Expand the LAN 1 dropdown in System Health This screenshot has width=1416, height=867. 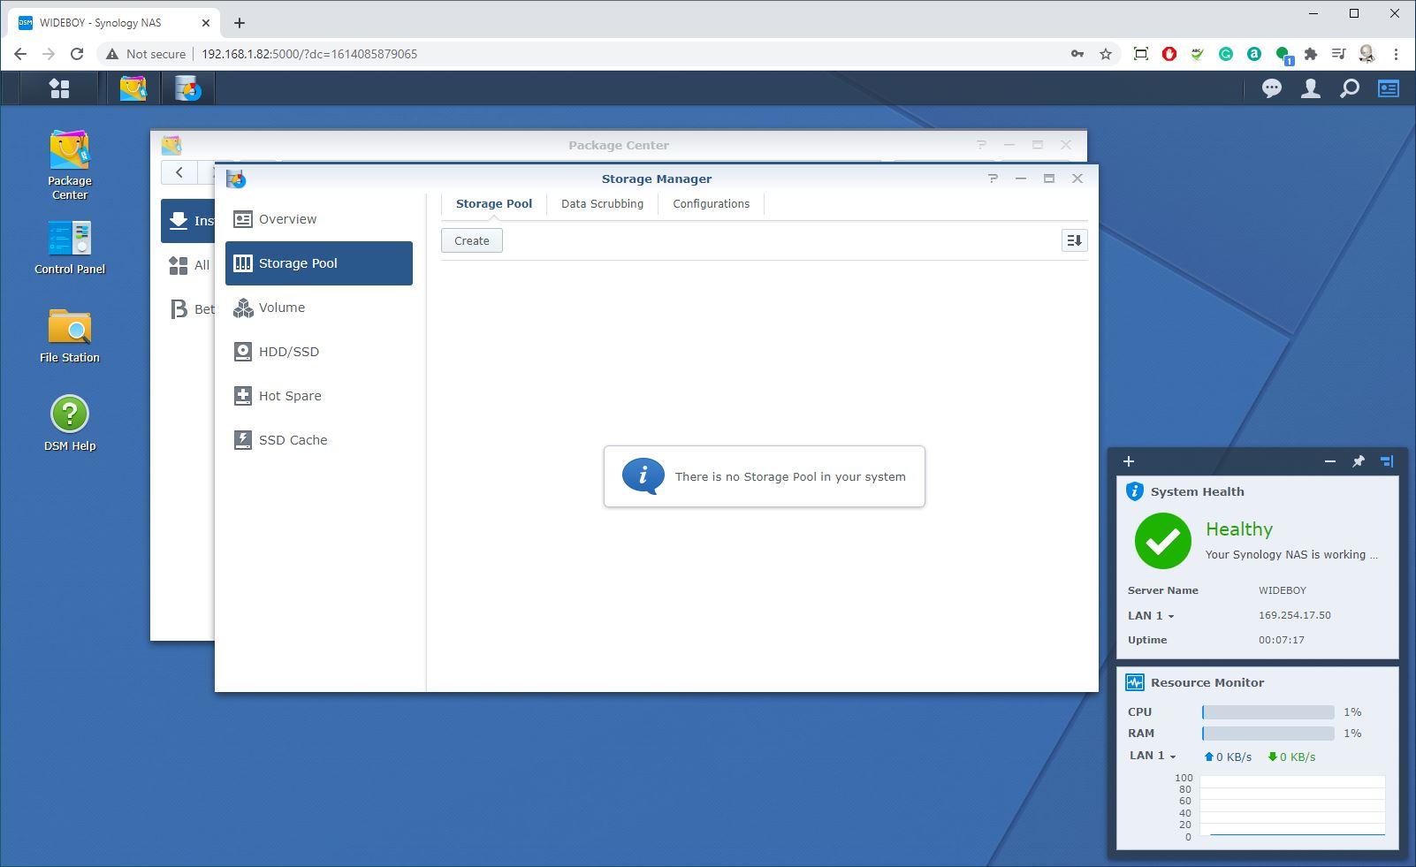(1151, 616)
